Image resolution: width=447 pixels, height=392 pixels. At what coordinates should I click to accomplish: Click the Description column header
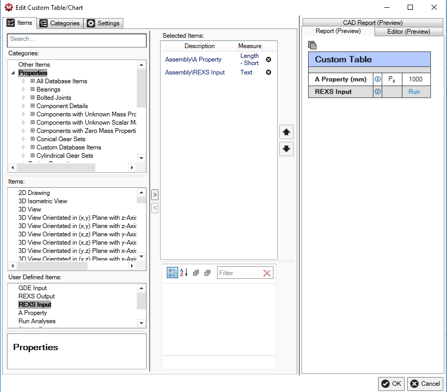tap(199, 46)
